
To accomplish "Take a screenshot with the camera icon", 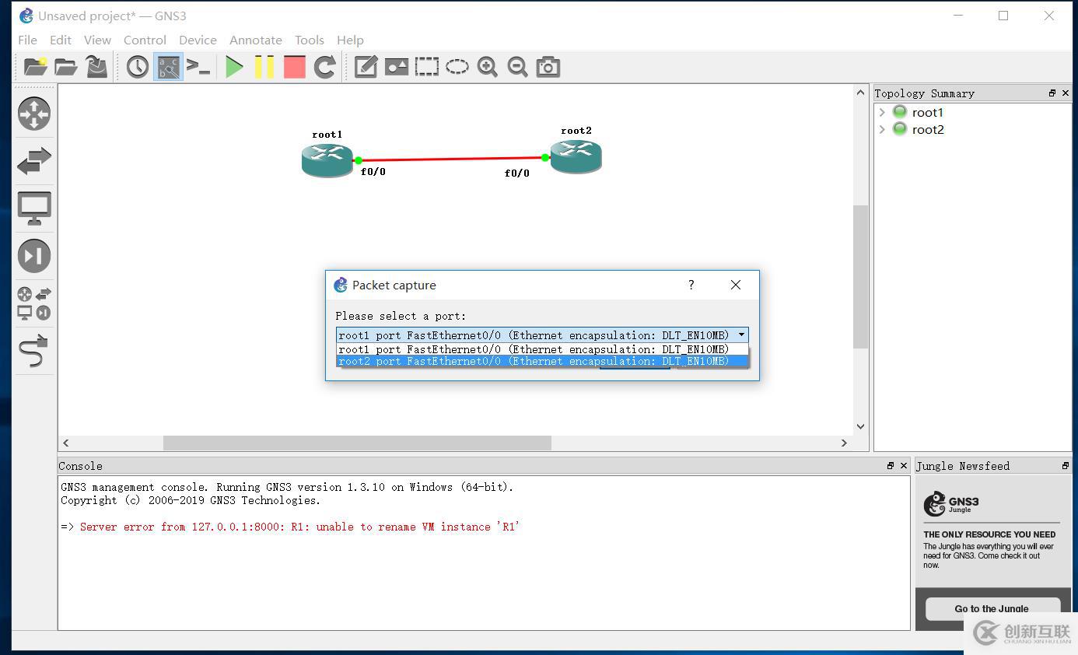I will tap(548, 67).
